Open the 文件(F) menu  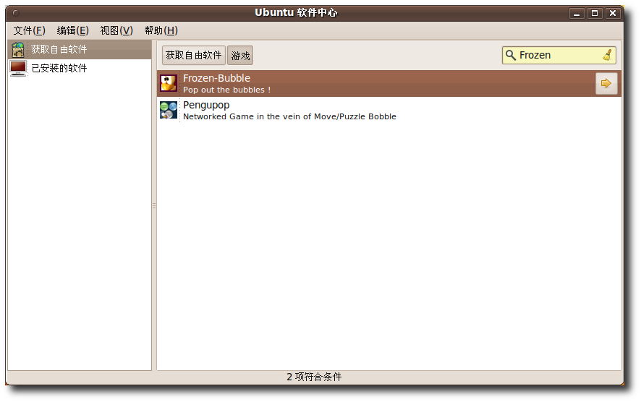(x=29, y=30)
